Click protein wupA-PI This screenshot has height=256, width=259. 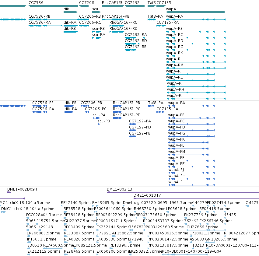click(176, 182)
